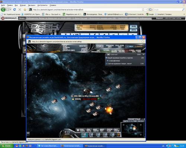Toggle the star bookmark in the address bar
Image resolution: width=186 pixels, height=148 pixels.
point(143,10)
